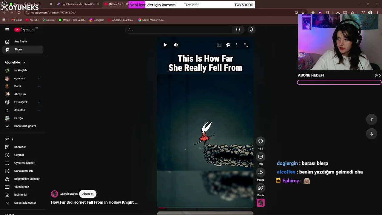Open the Emin Çıtak subscription
The width and height of the screenshot is (382, 215).
(23, 102)
